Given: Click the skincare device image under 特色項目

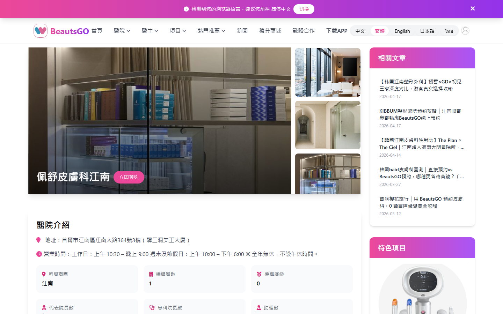Looking at the screenshot, I should click(x=423, y=288).
